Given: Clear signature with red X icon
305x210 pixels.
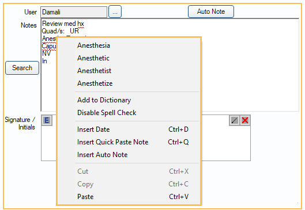Looking at the screenshot, I should click(x=245, y=120).
